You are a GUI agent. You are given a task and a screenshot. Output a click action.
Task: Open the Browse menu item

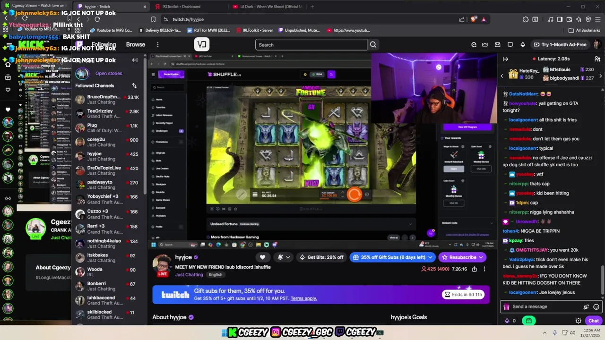(x=136, y=44)
